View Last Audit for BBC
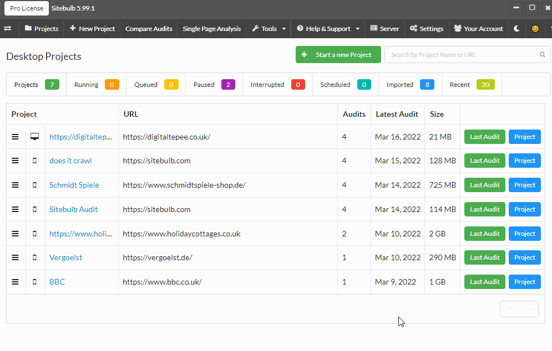 [x=485, y=282]
